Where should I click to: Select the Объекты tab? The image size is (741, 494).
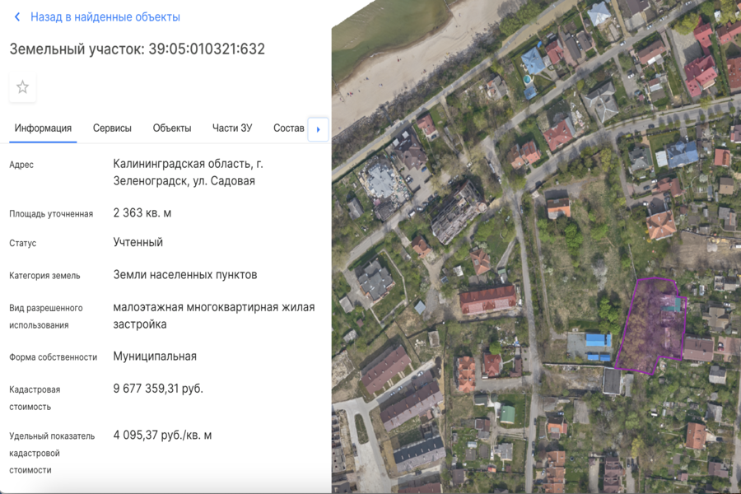pos(172,128)
